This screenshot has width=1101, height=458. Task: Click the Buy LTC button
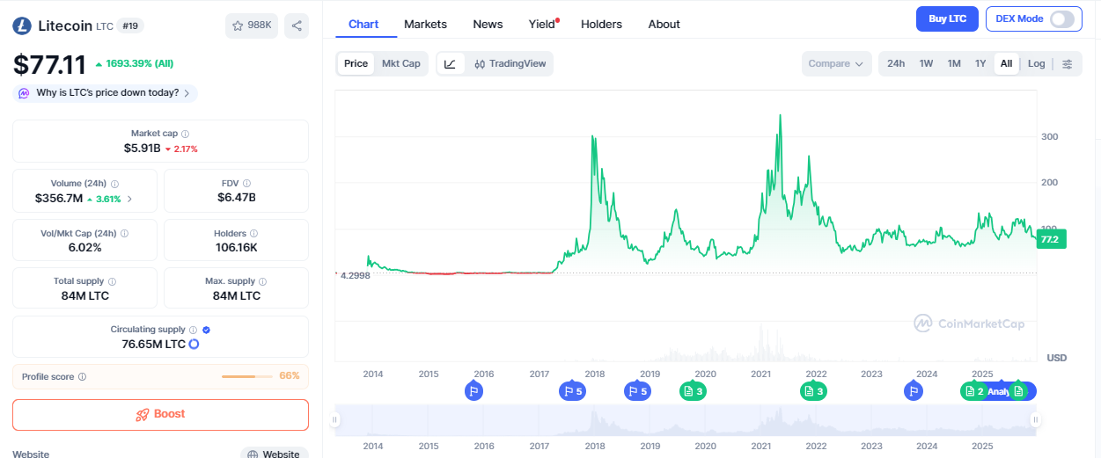pyautogui.click(x=947, y=18)
